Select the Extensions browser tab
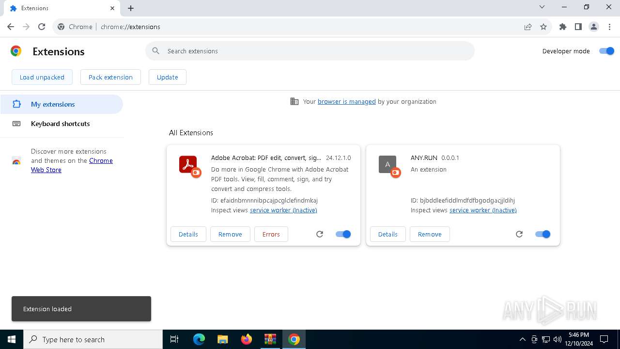Viewport: 620px width, 349px height. [x=62, y=8]
